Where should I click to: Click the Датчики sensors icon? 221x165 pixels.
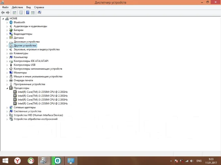coord(11,38)
